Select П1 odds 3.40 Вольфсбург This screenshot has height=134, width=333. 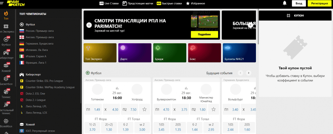pyautogui.click(x=231, y=109)
